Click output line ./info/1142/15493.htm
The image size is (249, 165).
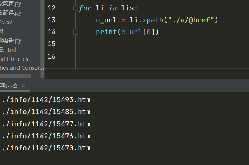pyautogui.click(x=46, y=100)
